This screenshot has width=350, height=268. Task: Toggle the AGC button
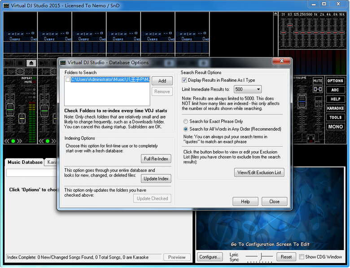click(x=335, y=90)
